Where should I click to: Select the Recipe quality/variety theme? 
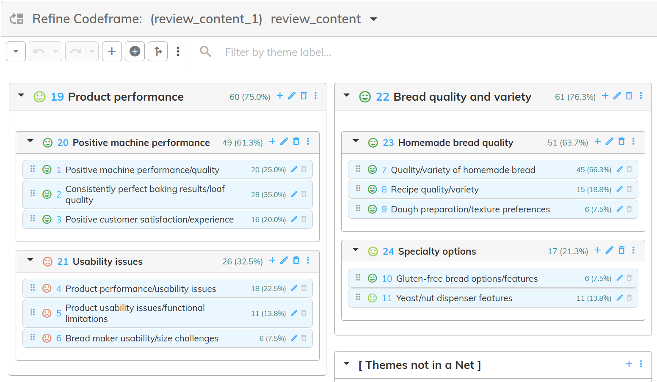[x=434, y=190]
